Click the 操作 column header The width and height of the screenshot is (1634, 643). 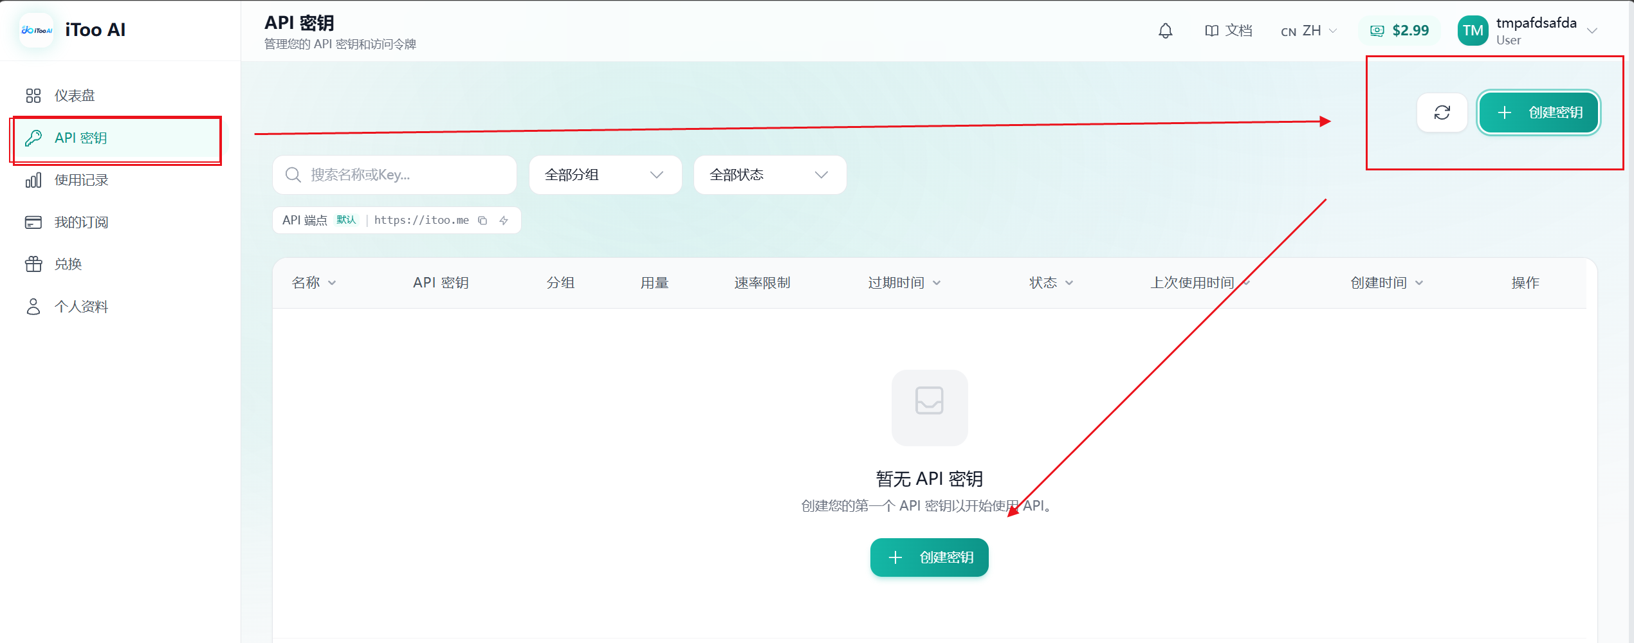1525,283
